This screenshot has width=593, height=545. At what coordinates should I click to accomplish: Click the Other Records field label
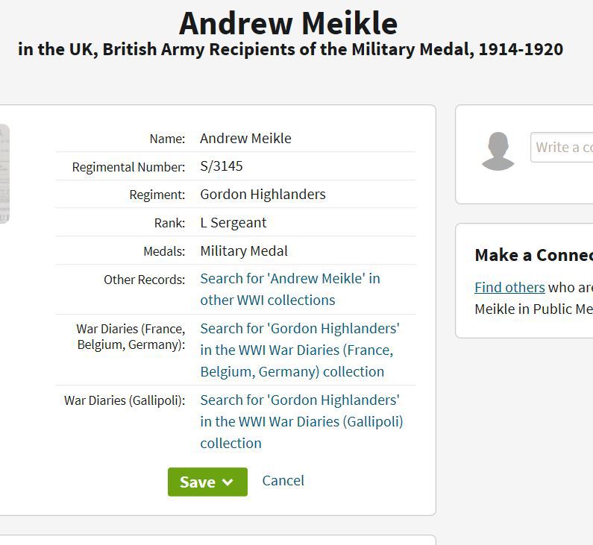144,280
